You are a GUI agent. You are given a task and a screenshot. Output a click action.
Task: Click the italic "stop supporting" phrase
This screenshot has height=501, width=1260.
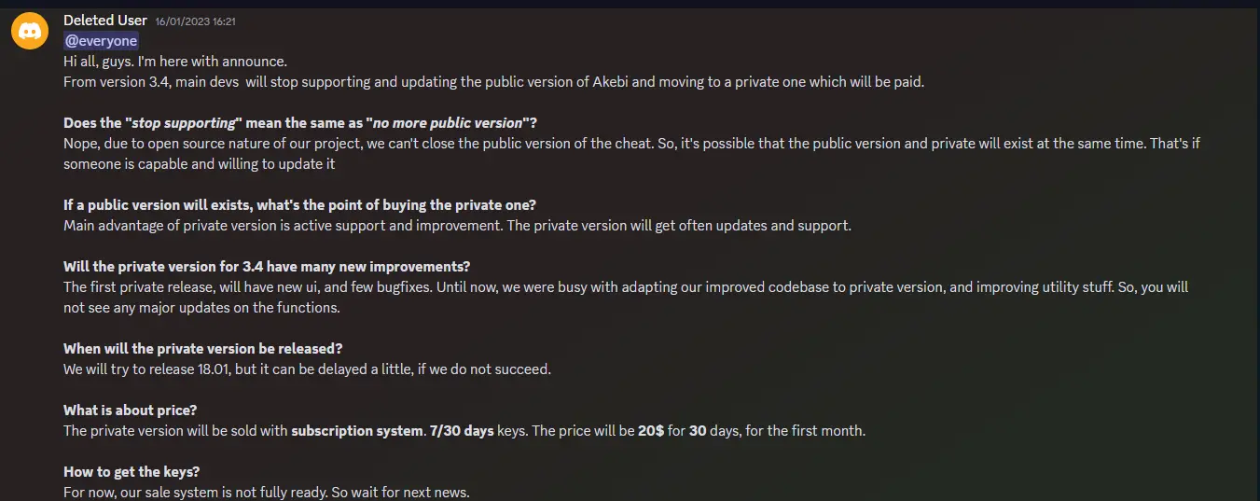tap(184, 123)
